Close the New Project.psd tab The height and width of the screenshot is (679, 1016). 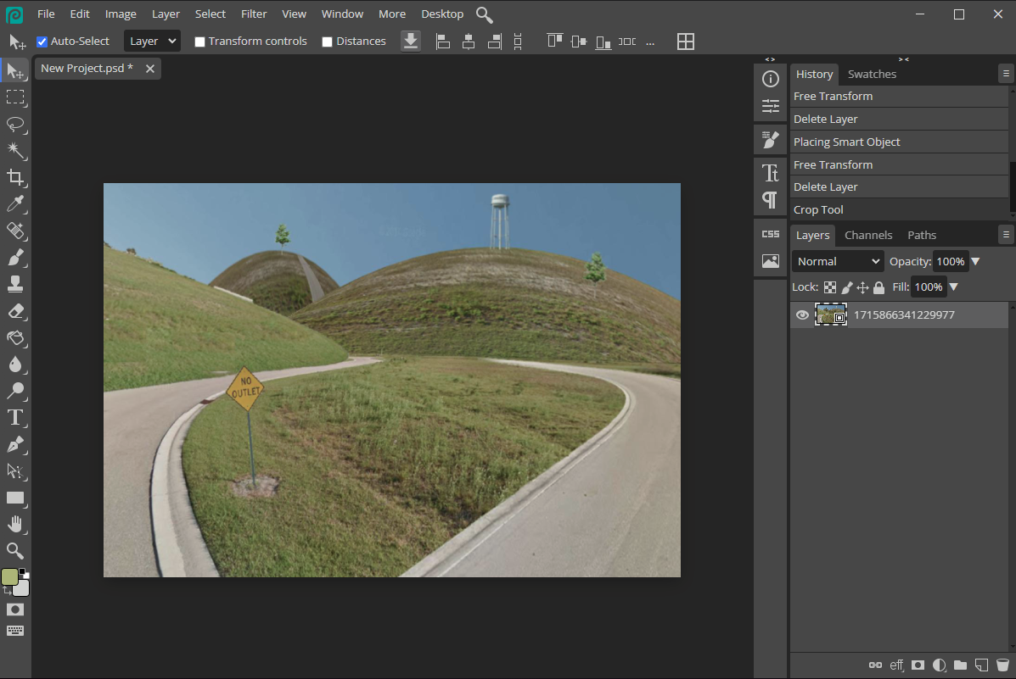[x=149, y=69]
